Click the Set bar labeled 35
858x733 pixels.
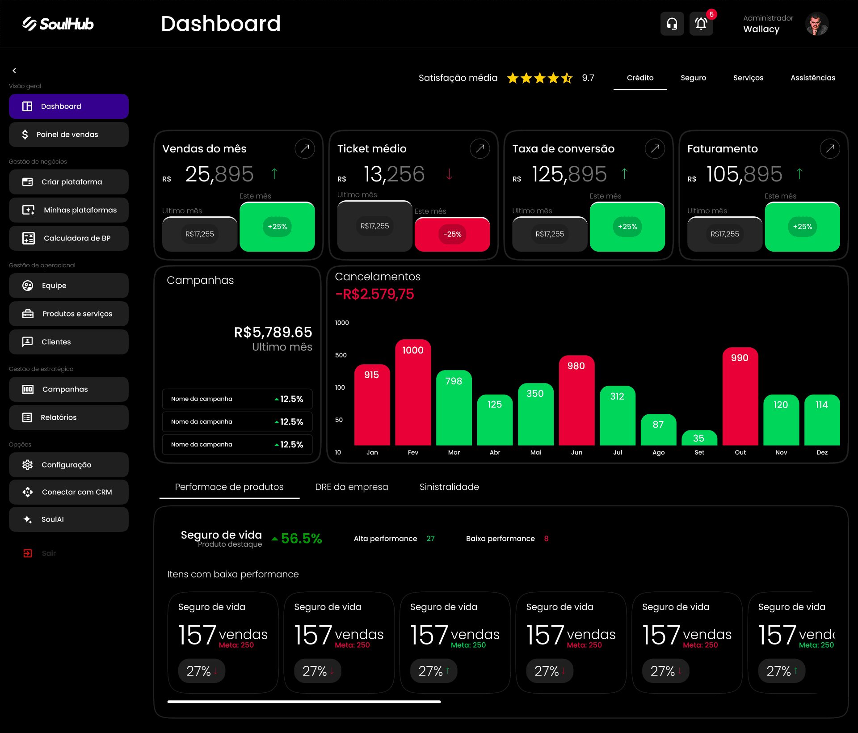click(x=699, y=438)
